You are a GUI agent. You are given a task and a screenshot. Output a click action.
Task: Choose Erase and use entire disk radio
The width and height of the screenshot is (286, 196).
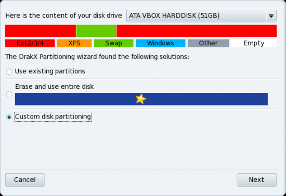tap(9, 94)
